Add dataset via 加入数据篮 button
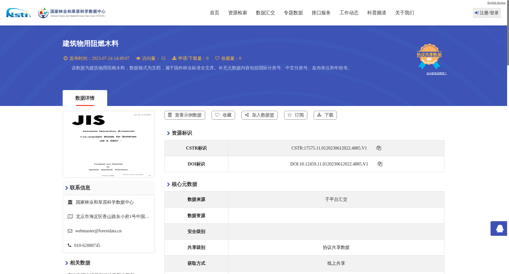The height and width of the screenshot is (274, 509). [x=260, y=115]
